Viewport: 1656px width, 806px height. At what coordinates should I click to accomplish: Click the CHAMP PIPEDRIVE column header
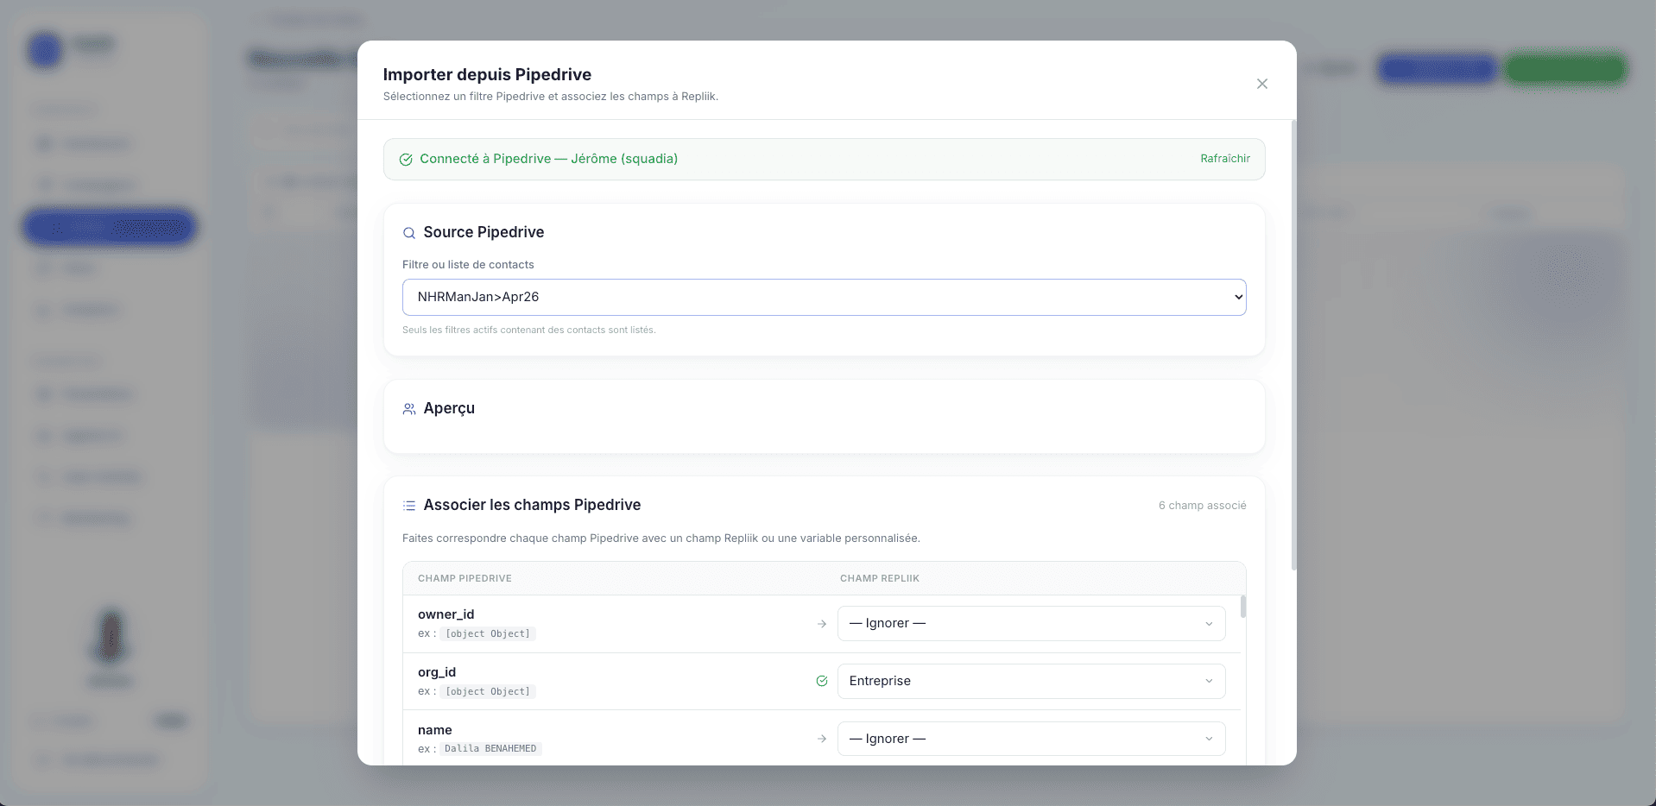pyautogui.click(x=465, y=578)
